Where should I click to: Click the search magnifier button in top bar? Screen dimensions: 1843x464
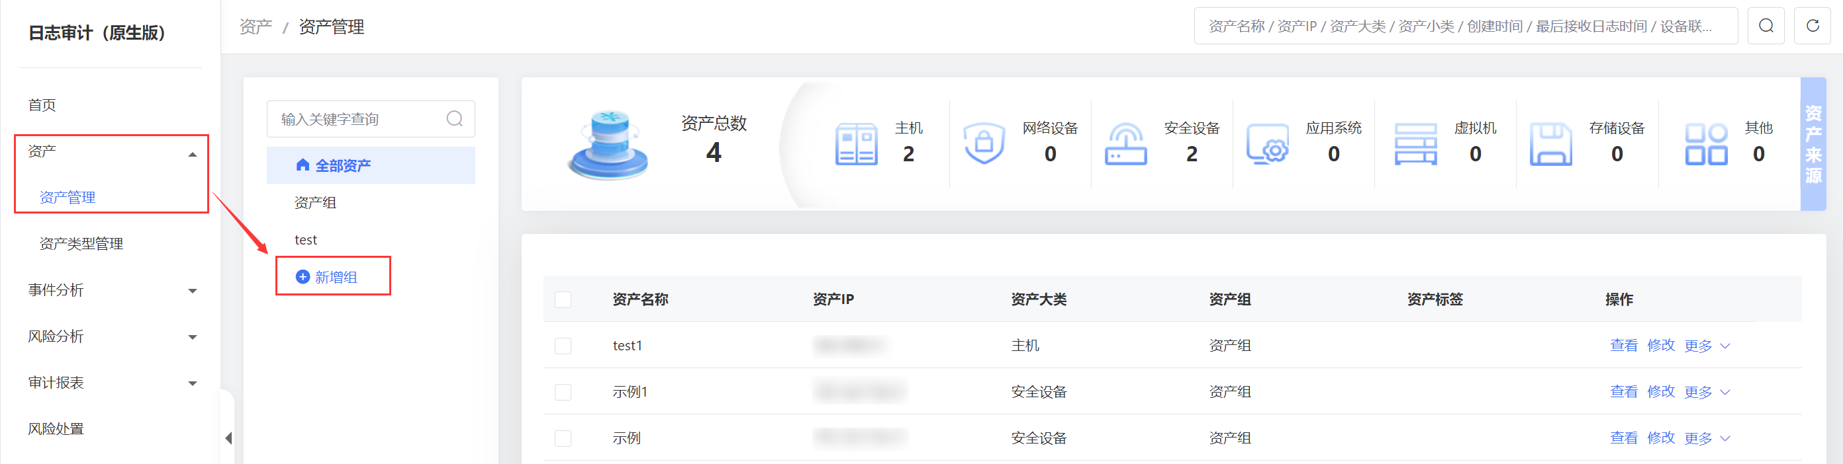point(1766,26)
